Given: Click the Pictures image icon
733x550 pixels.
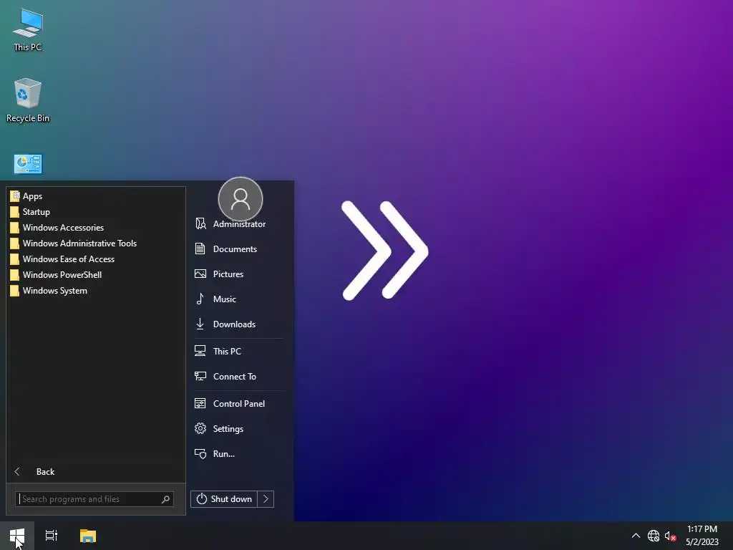Looking at the screenshot, I should pos(200,274).
